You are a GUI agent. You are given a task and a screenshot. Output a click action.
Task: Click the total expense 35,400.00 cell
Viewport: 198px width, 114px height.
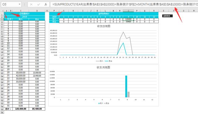[x=37, y=109]
